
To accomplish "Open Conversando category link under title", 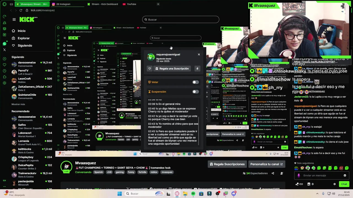I will [x=83, y=172].
